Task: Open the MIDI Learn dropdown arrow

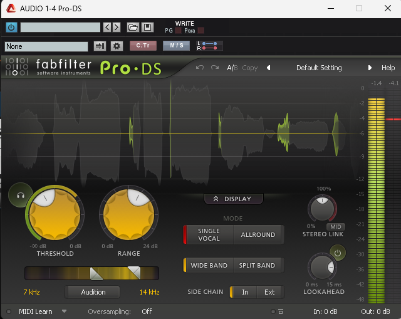Action: (64, 311)
